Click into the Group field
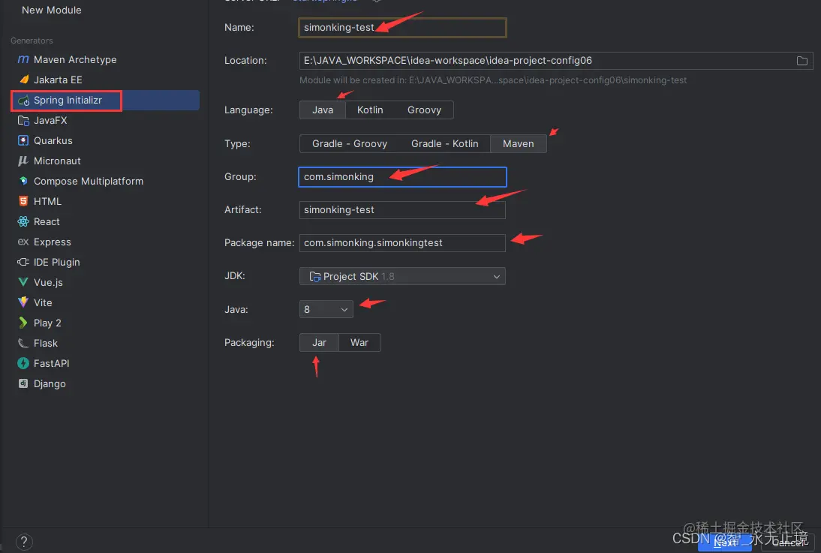Image resolution: width=821 pixels, height=553 pixels. tap(402, 177)
